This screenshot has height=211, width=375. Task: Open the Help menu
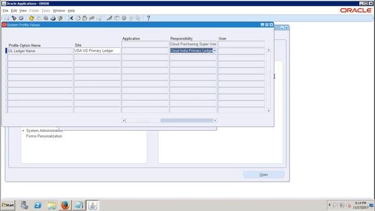(x=71, y=11)
